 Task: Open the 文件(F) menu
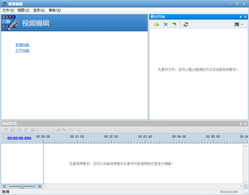[8, 10]
